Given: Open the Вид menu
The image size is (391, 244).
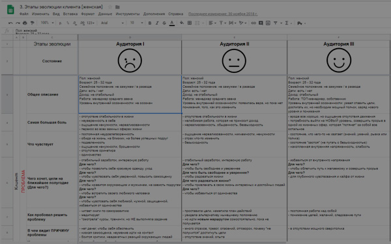Looking at the screenshot, I should pyautogui.click(x=56, y=14).
